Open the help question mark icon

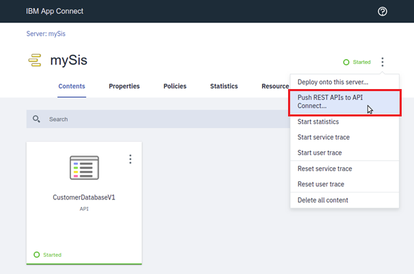[x=383, y=12]
